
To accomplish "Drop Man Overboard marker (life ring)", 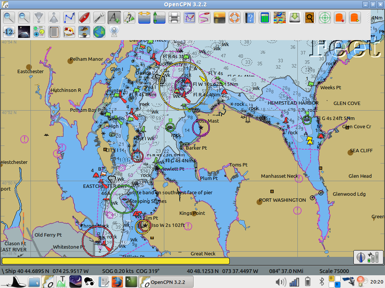I will pyautogui.click(x=235, y=18).
